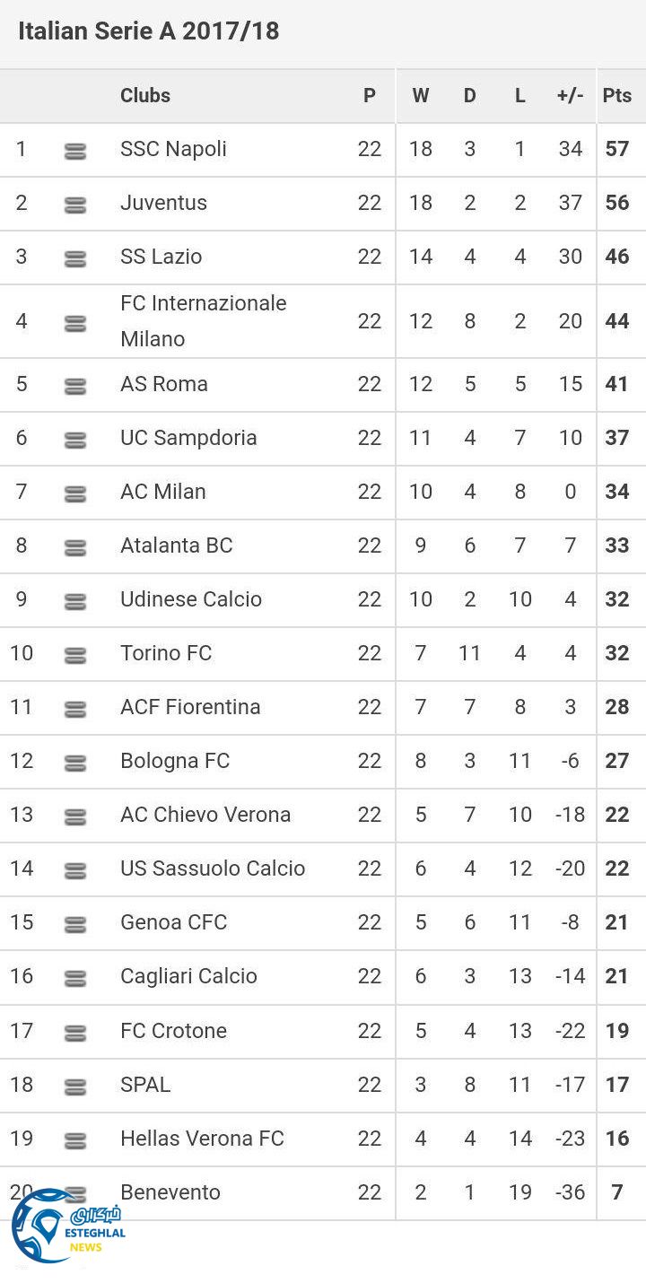Click the position indicator icon beside AS Roma
This screenshot has width=646, height=1283.
[x=75, y=387]
